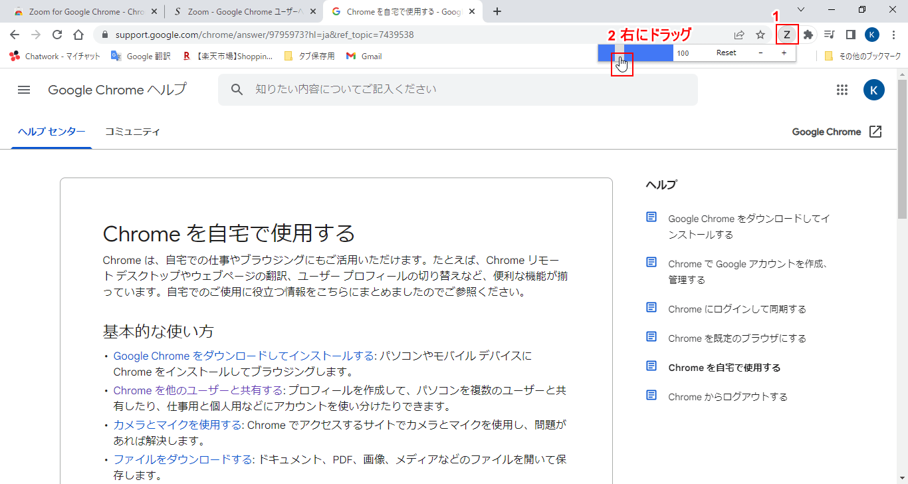Decrease zoom with the minus button
This screenshot has width=908, height=484.
click(760, 53)
